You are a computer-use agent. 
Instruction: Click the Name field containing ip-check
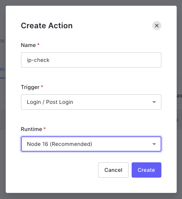pos(91,60)
